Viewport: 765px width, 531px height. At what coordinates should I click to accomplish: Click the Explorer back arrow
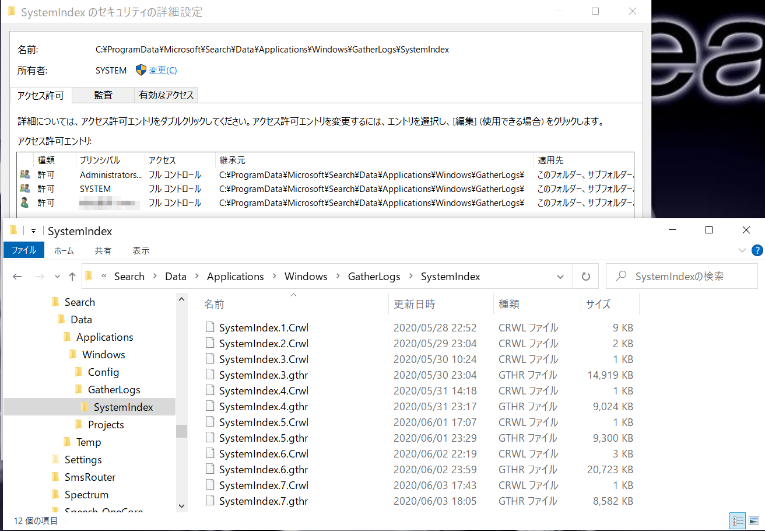tap(17, 277)
